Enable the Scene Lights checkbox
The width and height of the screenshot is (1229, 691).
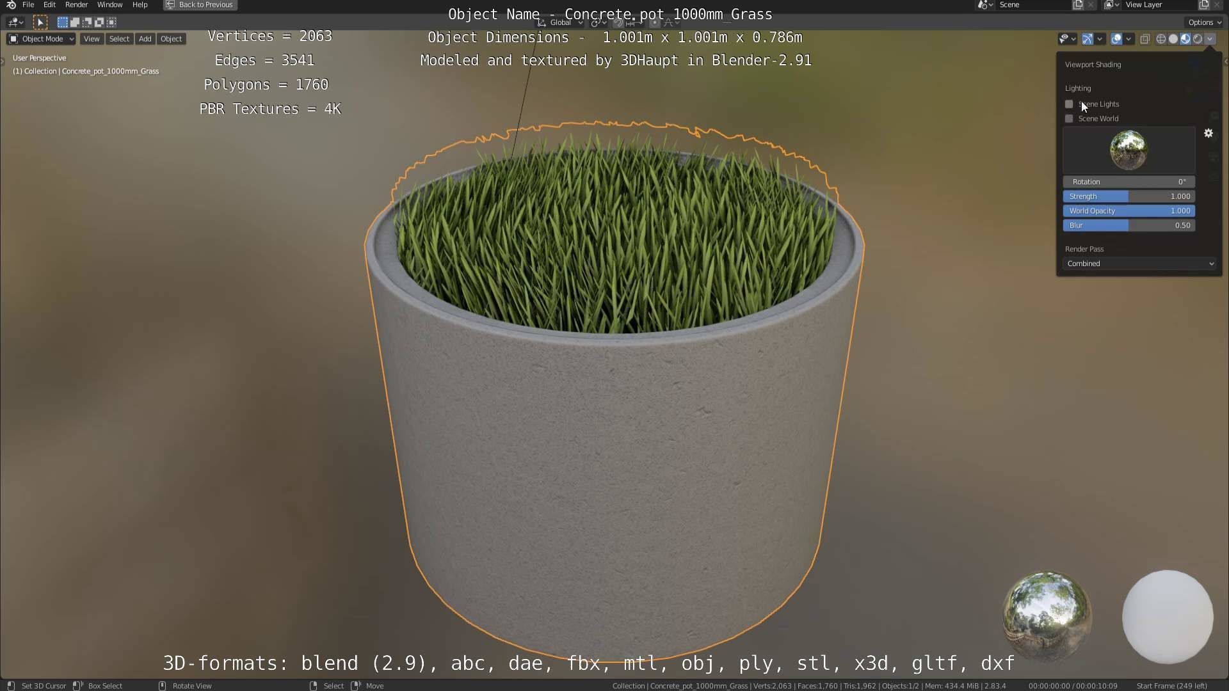[1069, 104]
